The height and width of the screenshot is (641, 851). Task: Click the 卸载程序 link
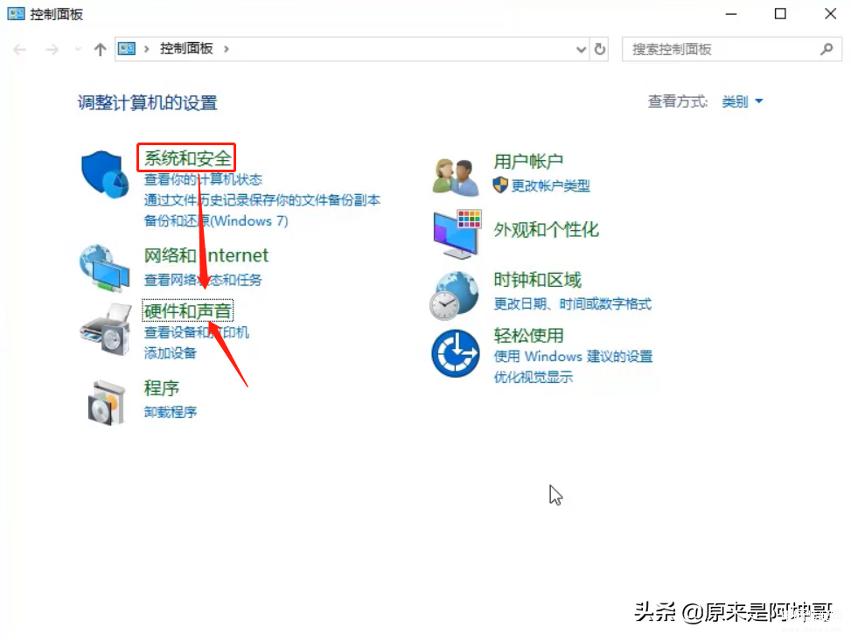click(170, 412)
